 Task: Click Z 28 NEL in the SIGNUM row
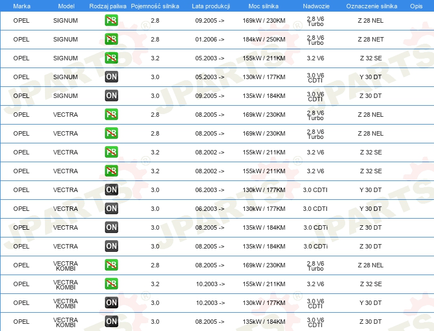click(370, 20)
